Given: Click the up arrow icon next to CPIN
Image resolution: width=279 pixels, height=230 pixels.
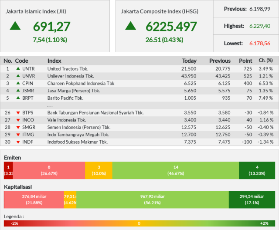Looking at the screenshot, I should point(18,83).
